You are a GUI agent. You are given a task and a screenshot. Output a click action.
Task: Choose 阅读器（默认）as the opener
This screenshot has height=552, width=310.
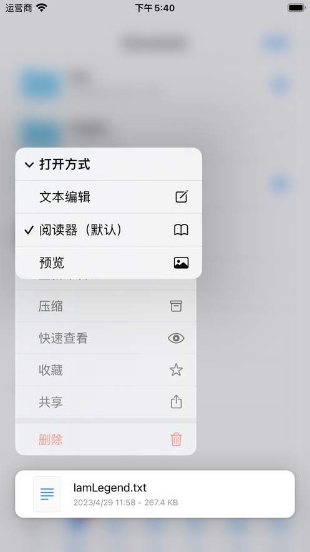click(x=109, y=230)
